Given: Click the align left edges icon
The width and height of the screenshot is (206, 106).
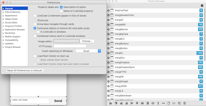Looking at the screenshot, I should pyautogui.click(x=111, y=103).
